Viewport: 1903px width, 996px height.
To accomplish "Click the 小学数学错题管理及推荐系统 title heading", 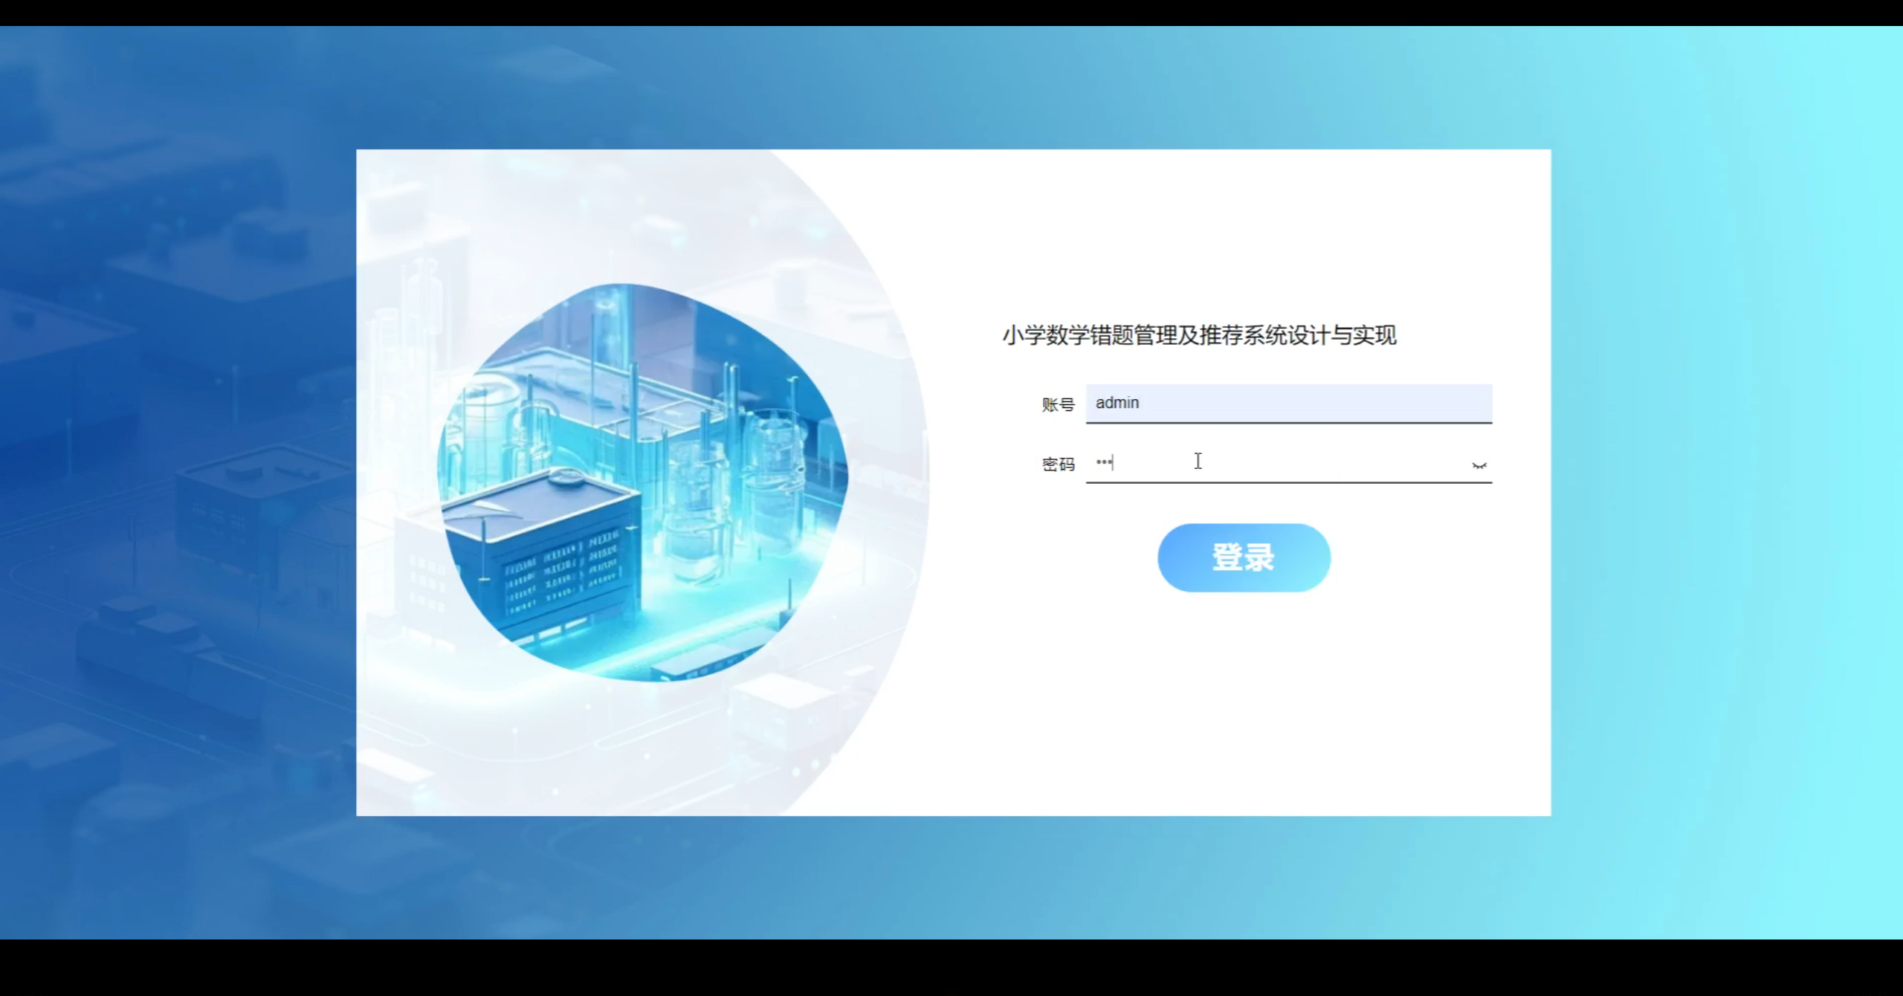I will (x=1199, y=335).
